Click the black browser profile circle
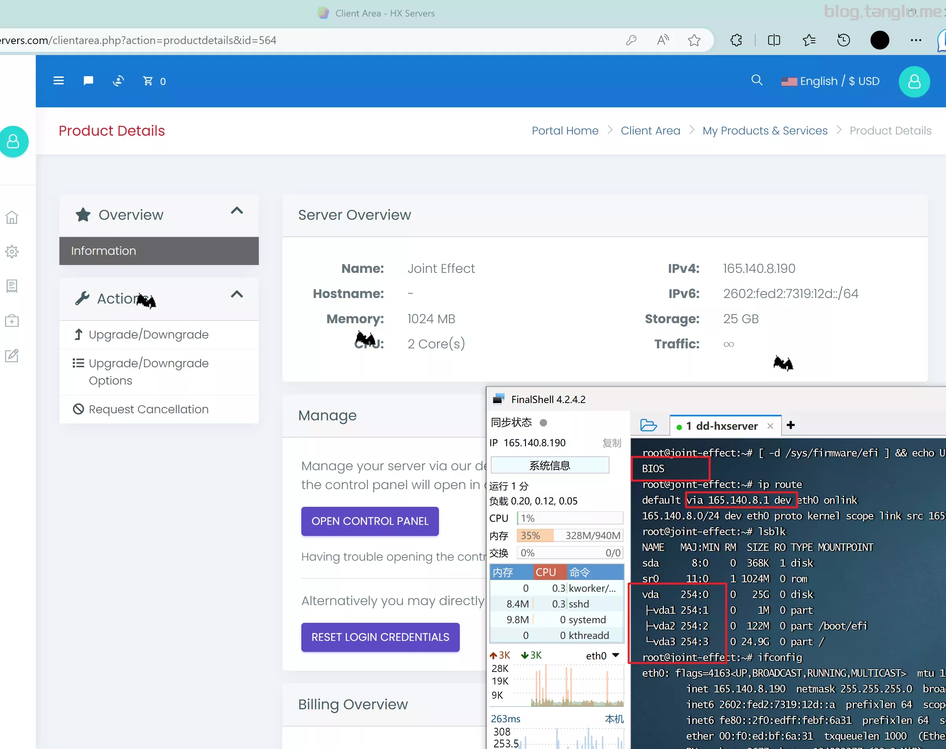 pyautogui.click(x=880, y=40)
